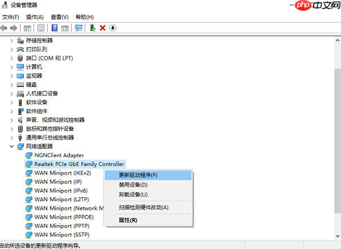341x249 pixels.
Task: Click the vertical scrollbar thumb
Action: 338,141
